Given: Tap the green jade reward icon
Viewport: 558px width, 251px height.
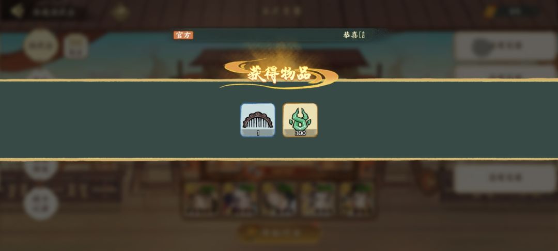Looking at the screenshot, I should coord(300,120).
